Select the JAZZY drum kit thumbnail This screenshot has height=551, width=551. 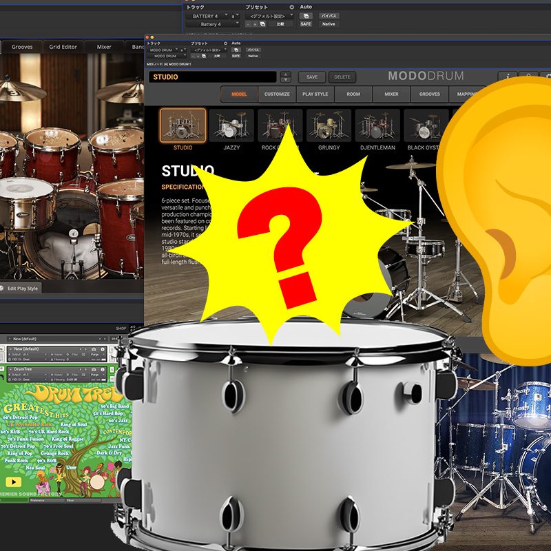pyautogui.click(x=231, y=125)
